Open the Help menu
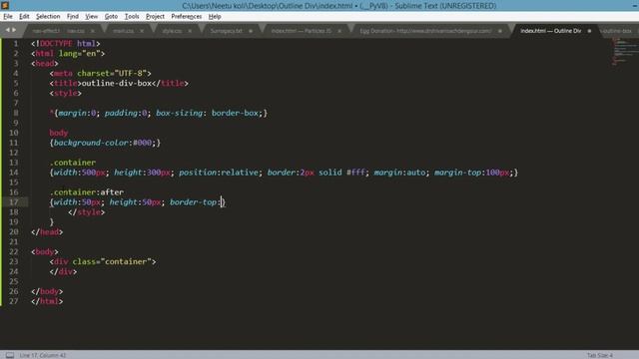 [x=215, y=16]
